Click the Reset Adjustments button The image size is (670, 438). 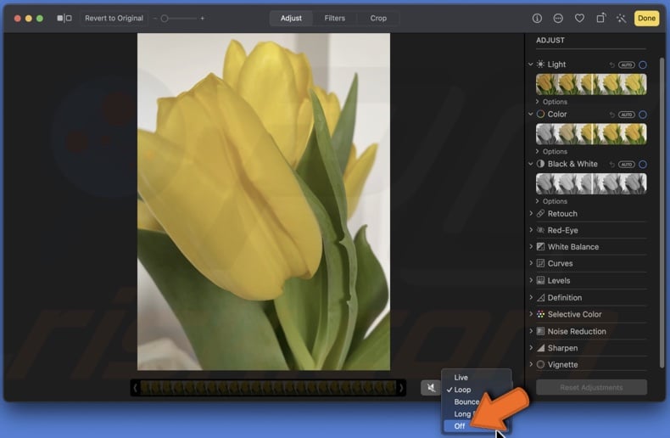pos(591,388)
